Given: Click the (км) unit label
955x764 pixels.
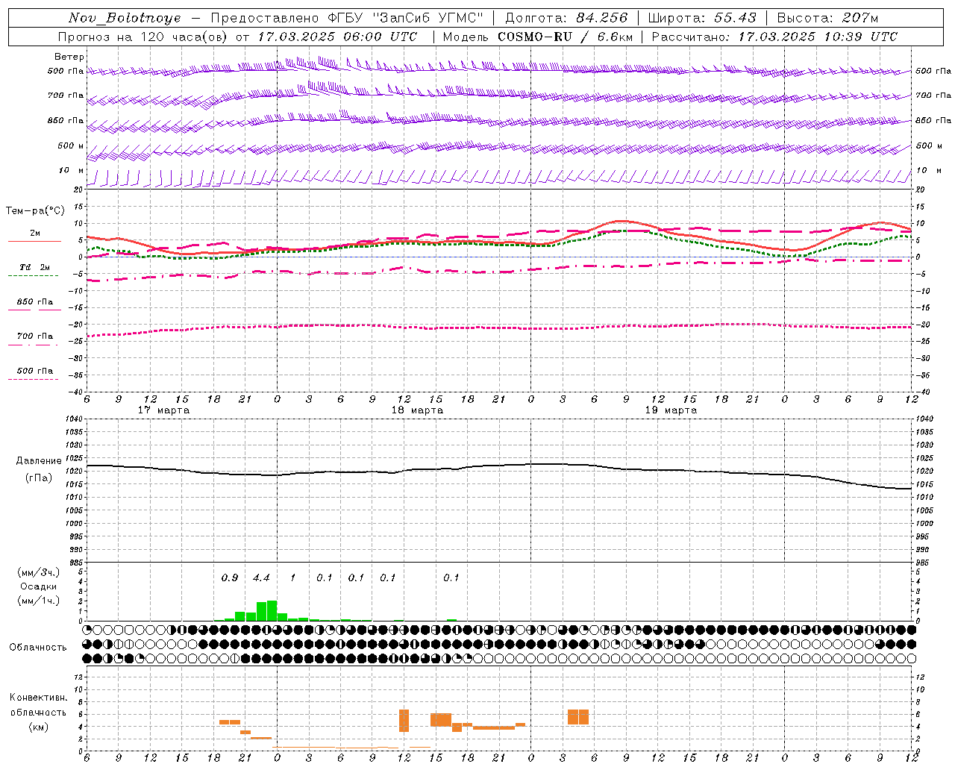Looking at the screenshot, I should tap(38, 727).
